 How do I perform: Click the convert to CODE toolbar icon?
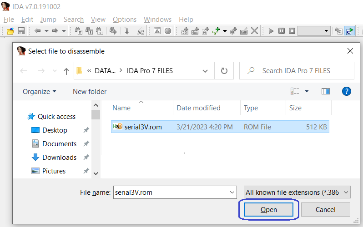(x=185, y=31)
